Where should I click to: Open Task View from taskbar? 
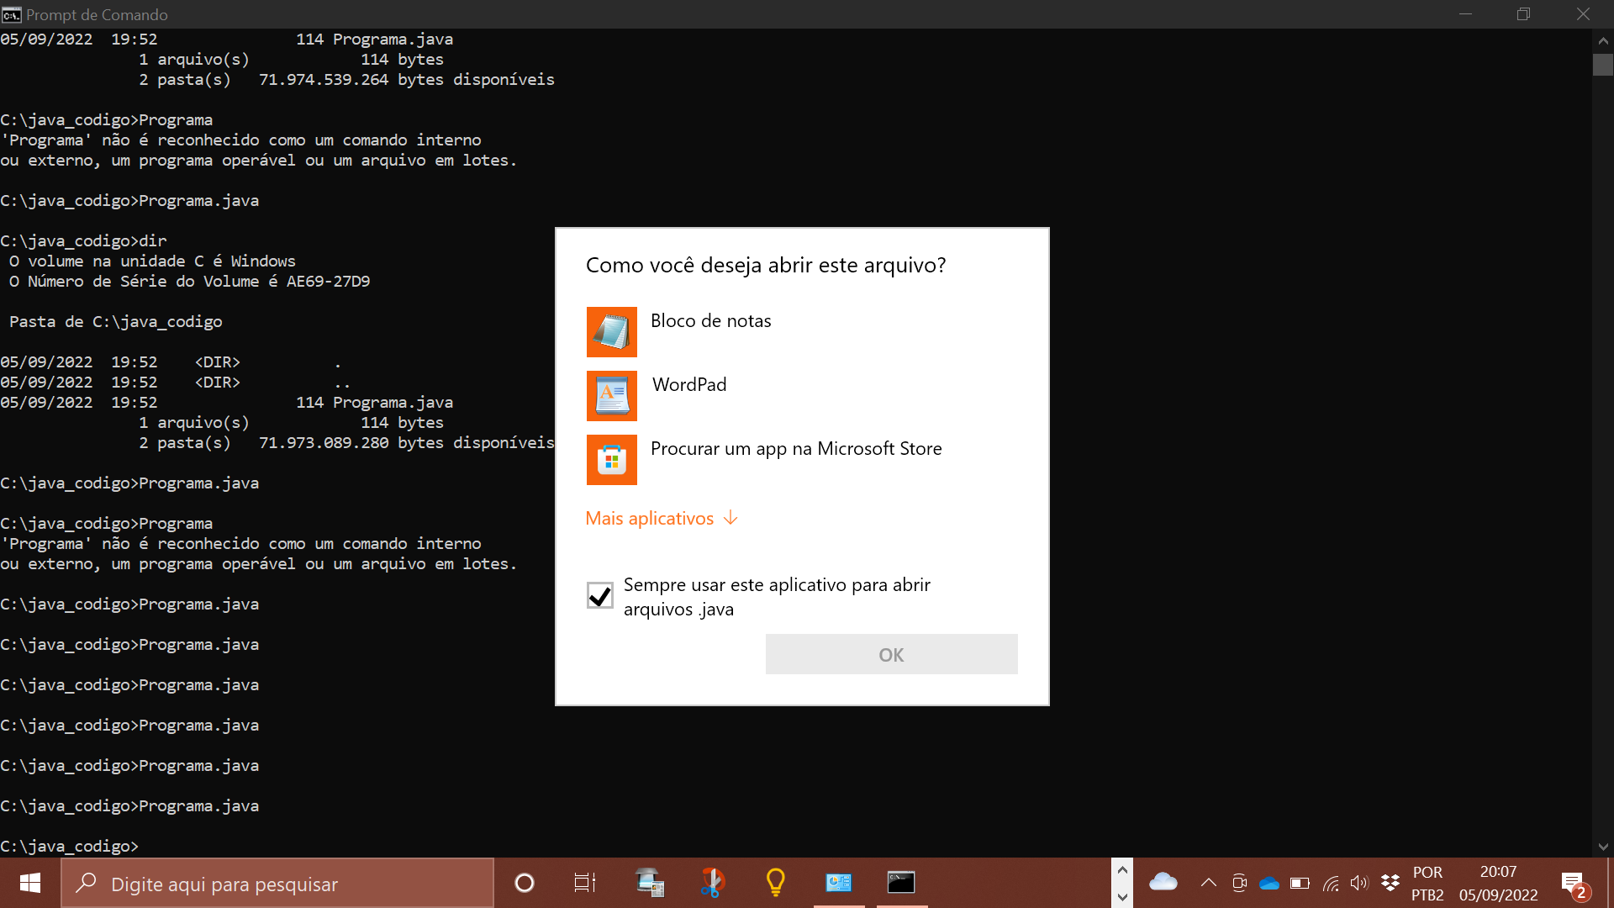(585, 883)
